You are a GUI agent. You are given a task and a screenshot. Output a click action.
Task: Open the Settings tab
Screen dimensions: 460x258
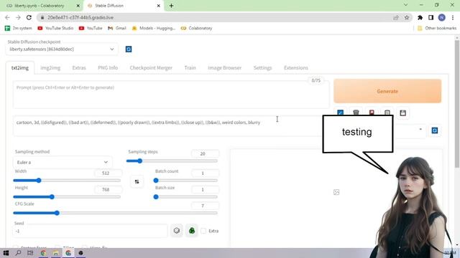coord(262,68)
